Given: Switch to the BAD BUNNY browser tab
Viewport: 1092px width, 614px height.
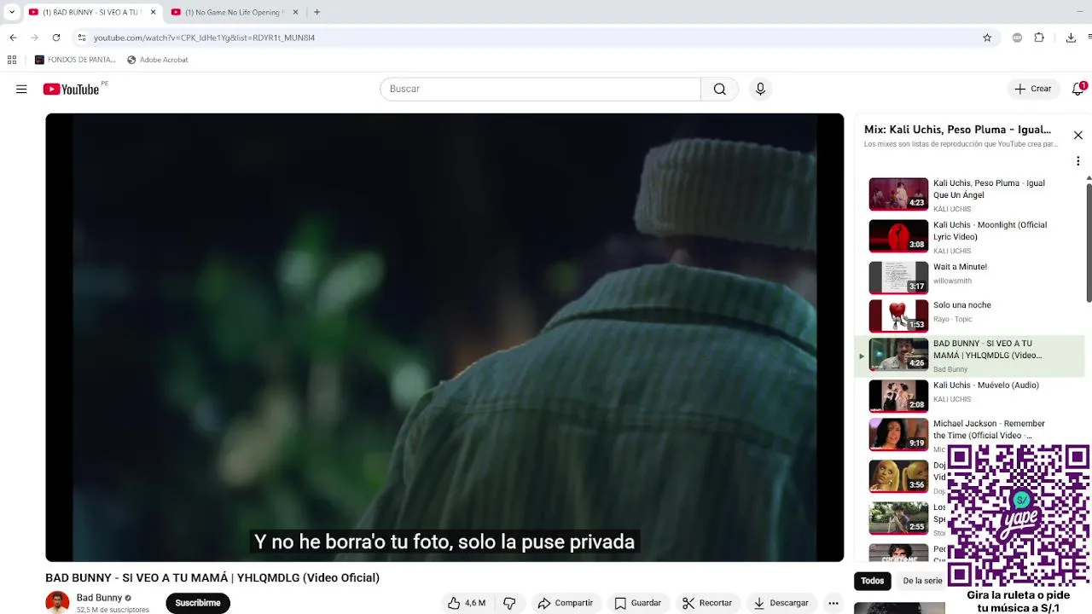Looking at the screenshot, I should (x=92, y=12).
